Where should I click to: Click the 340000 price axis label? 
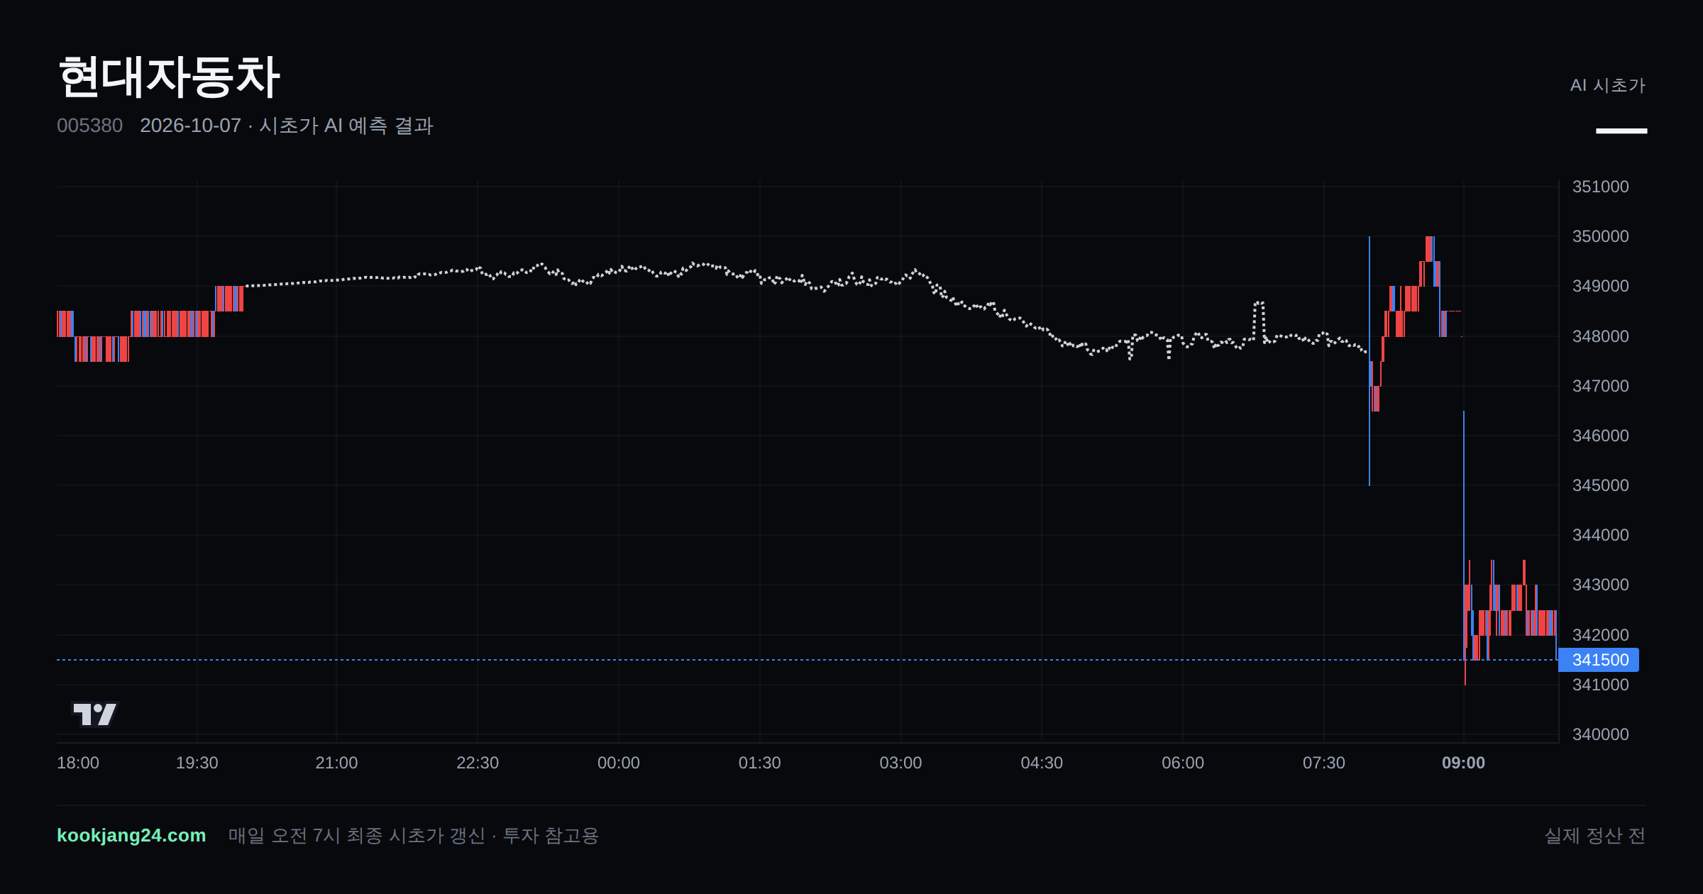(x=1601, y=734)
